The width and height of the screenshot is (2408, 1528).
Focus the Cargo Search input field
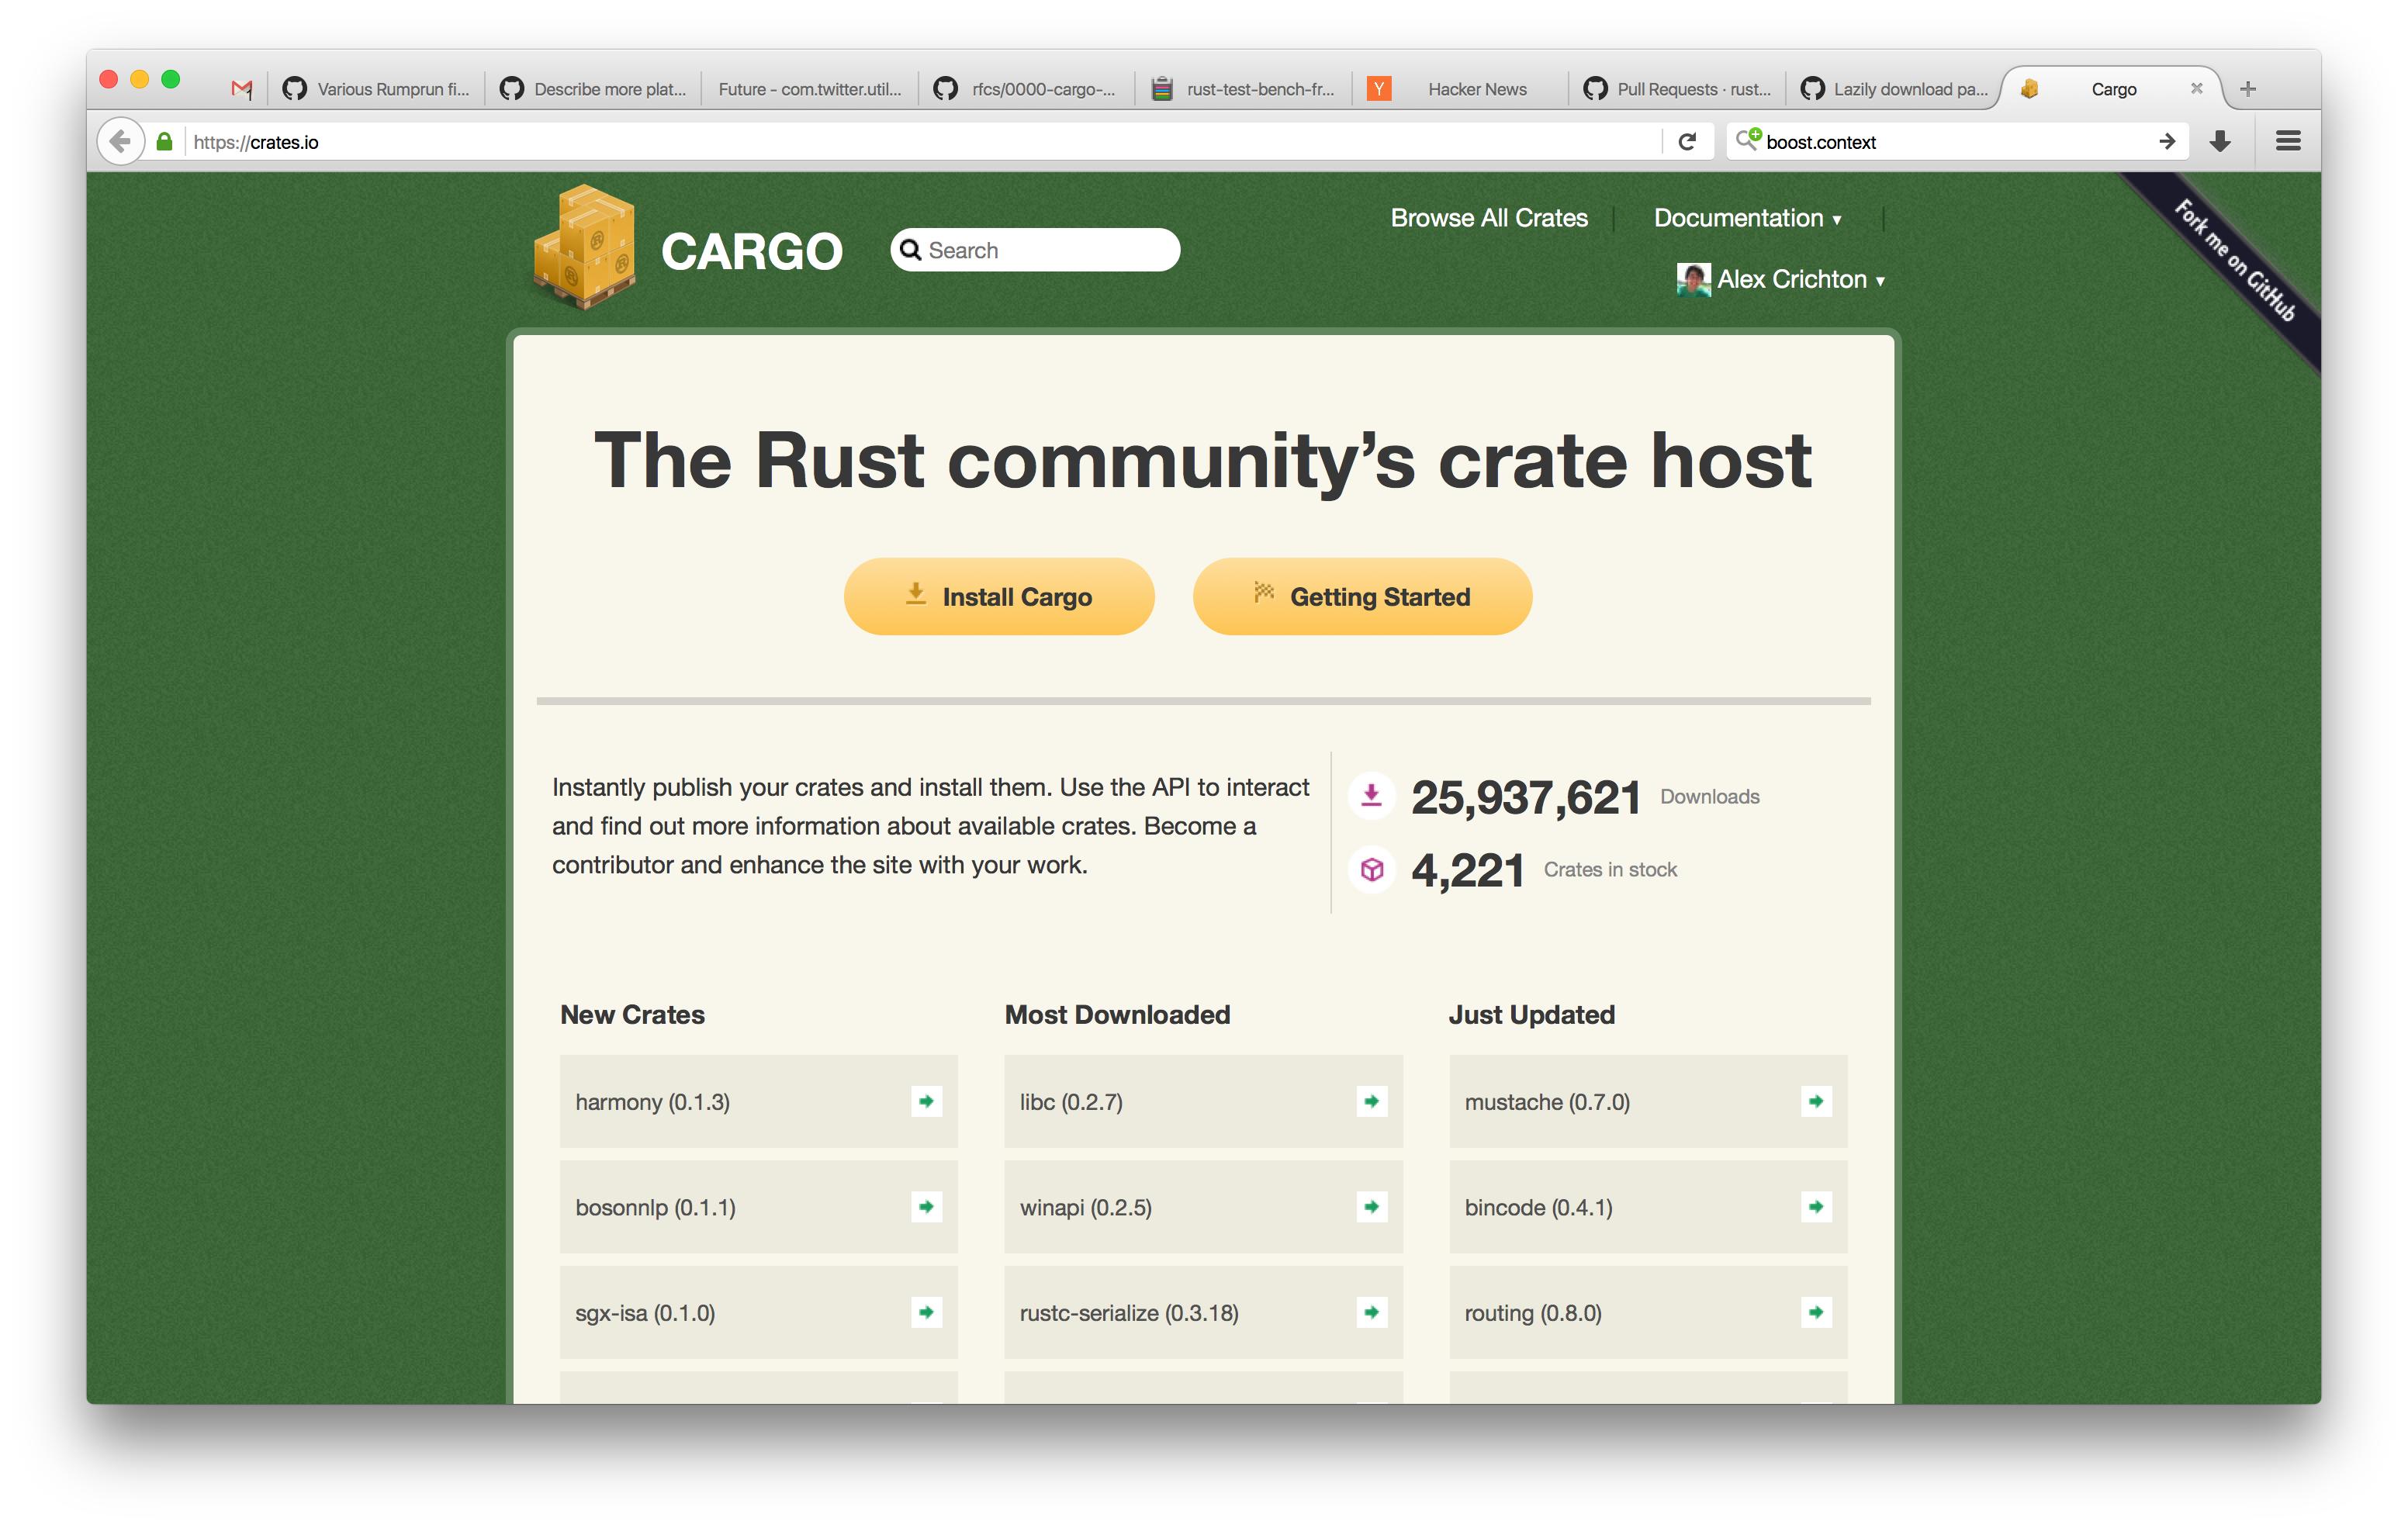click(1035, 250)
